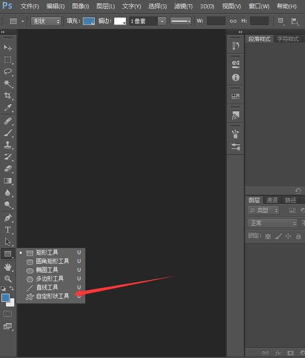Click the W width input field
Screen dimensions: 305x358
216,21
